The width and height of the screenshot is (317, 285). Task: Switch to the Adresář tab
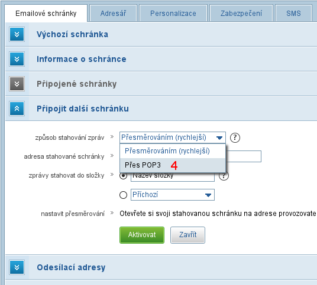[113, 14]
